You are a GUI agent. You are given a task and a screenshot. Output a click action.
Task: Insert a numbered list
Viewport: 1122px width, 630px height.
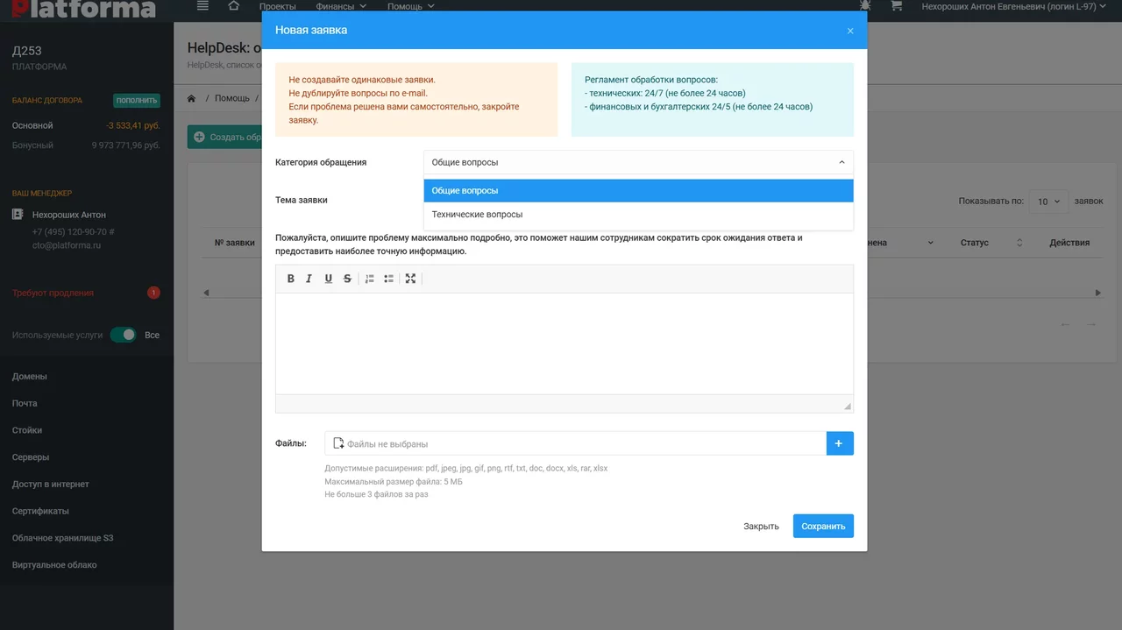[x=370, y=279]
